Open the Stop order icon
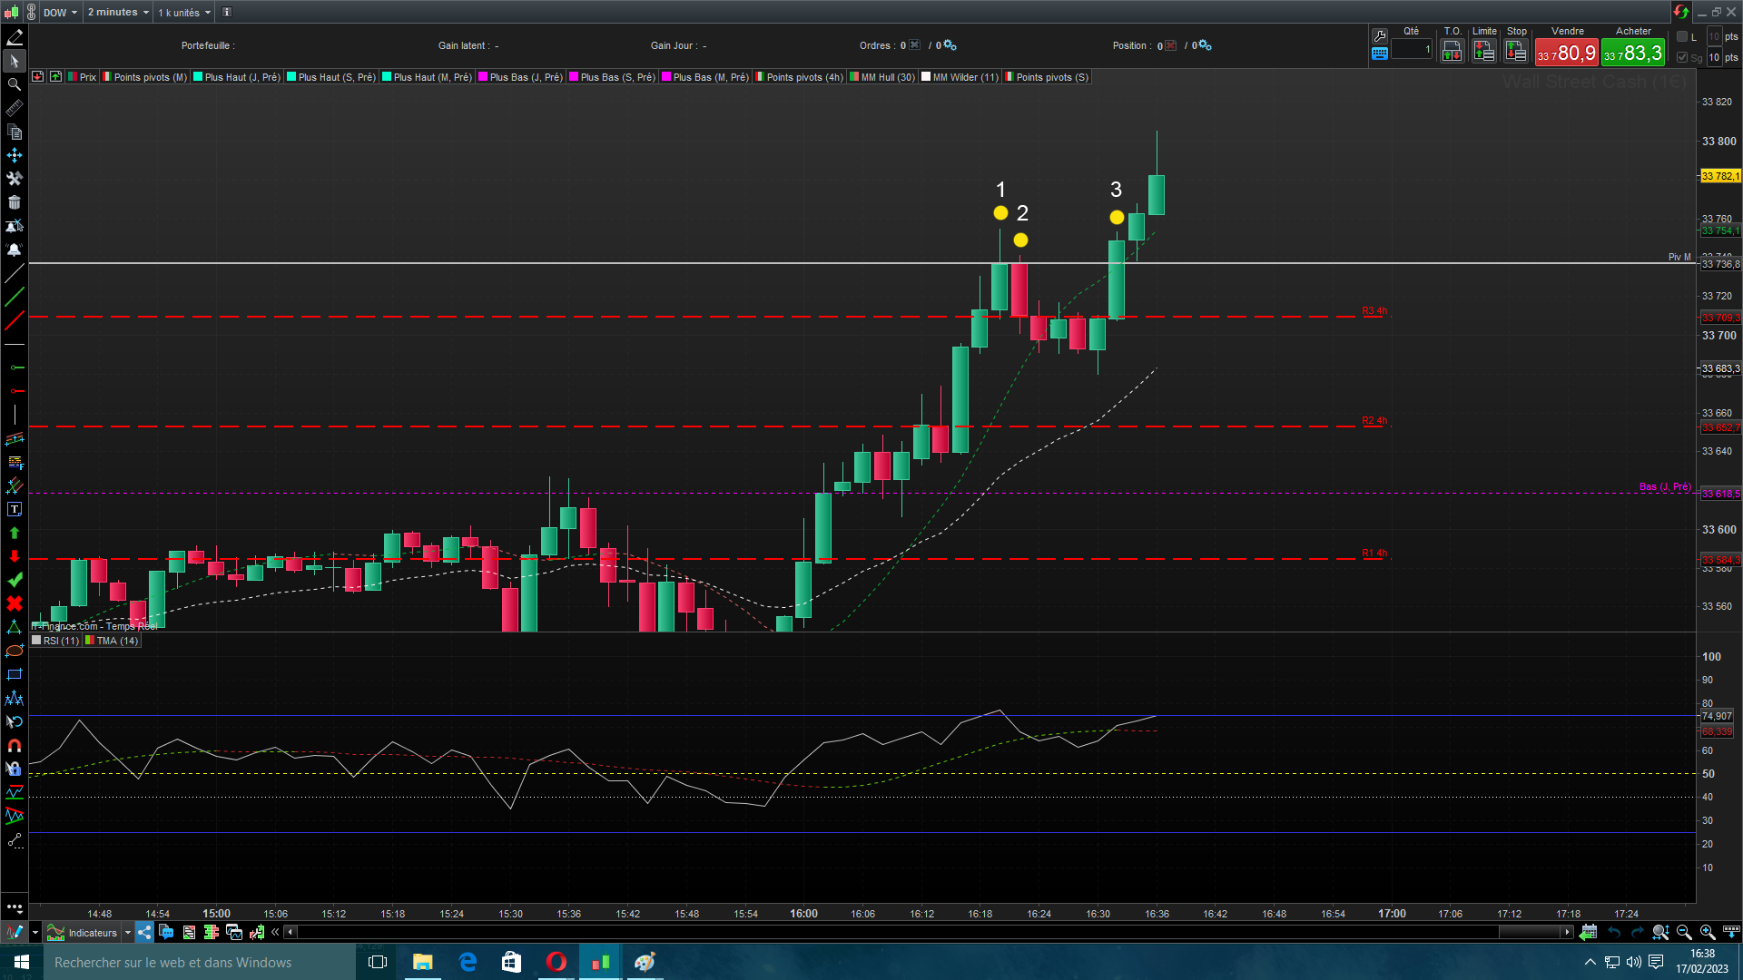 [1516, 52]
